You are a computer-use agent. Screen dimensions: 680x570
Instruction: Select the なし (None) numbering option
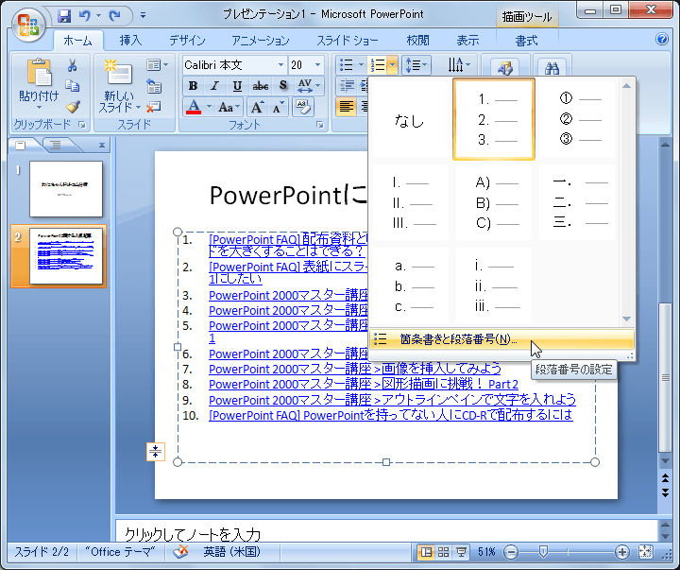pyautogui.click(x=410, y=120)
